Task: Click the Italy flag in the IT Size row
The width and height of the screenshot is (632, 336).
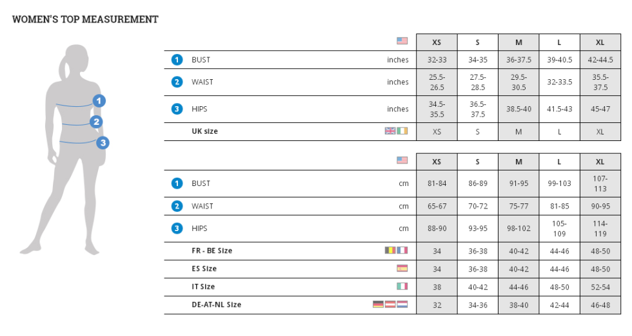Action: (x=402, y=286)
